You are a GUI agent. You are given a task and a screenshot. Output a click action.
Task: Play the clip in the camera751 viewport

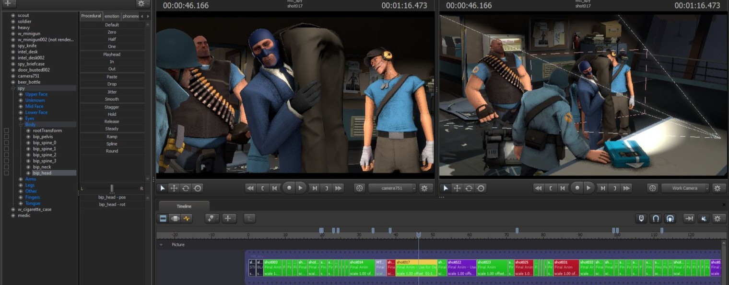[x=301, y=188]
